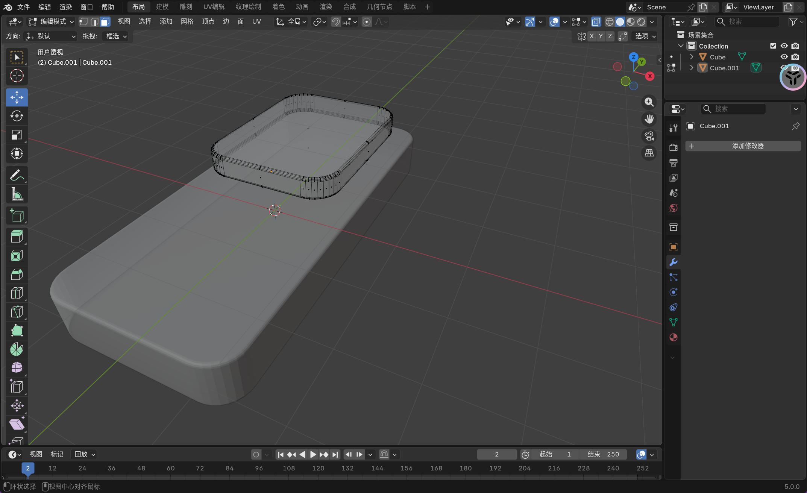Click frame 120 on the timeline
This screenshot has height=493, width=807.
pyautogui.click(x=318, y=468)
